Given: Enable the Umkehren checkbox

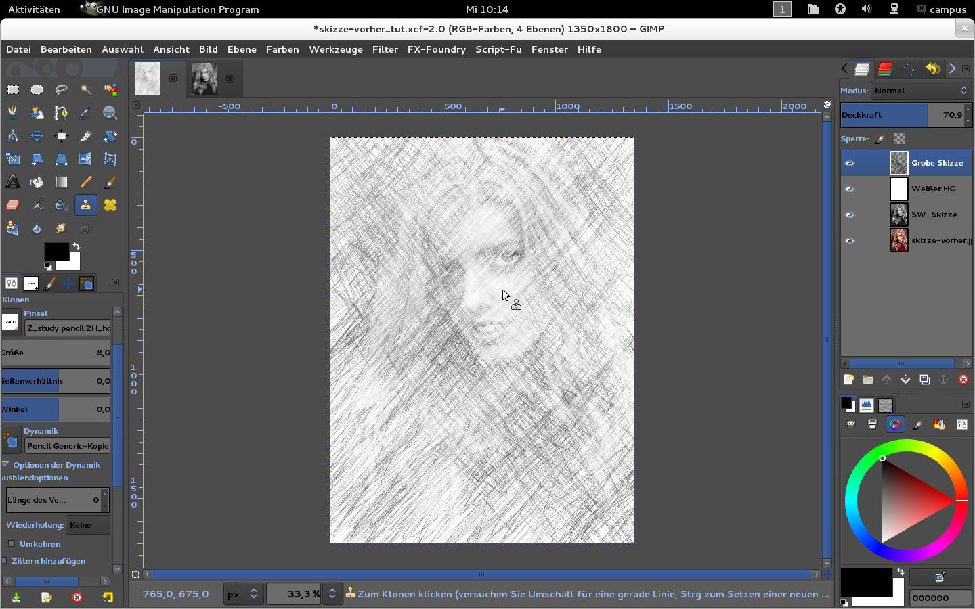Looking at the screenshot, I should [x=12, y=543].
